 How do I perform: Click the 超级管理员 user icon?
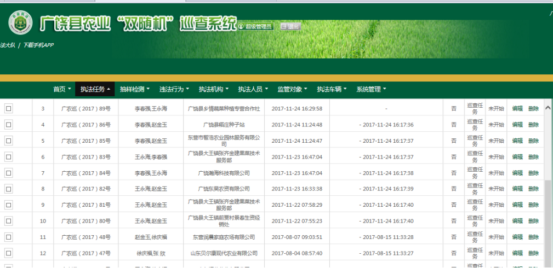coord(241,26)
